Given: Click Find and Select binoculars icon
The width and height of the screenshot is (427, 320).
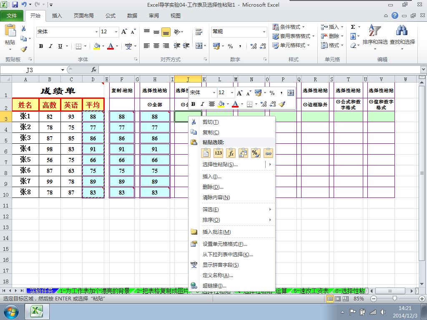Looking at the screenshot, I should click(x=402, y=31).
